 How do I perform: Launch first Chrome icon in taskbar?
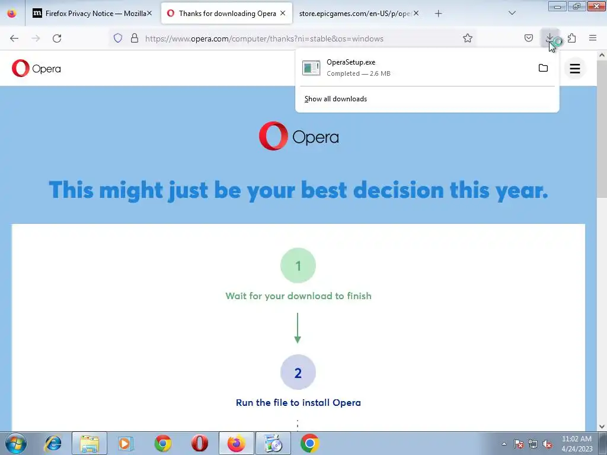pyautogui.click(x=163, y=443)
